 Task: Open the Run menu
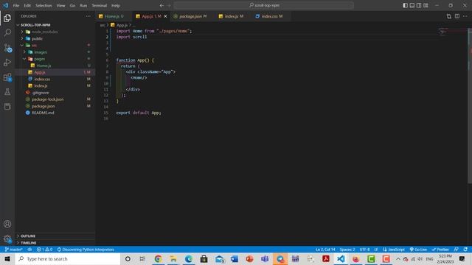point(83,5)
